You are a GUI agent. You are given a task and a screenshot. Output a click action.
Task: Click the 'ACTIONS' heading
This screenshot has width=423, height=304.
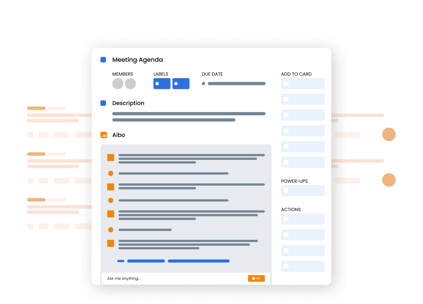pos(291,210)
